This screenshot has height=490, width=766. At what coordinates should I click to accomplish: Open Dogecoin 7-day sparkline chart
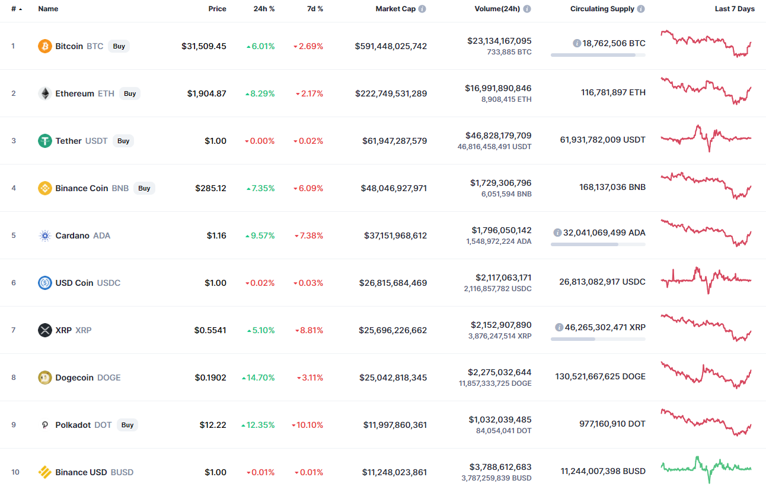click(706, 375)
